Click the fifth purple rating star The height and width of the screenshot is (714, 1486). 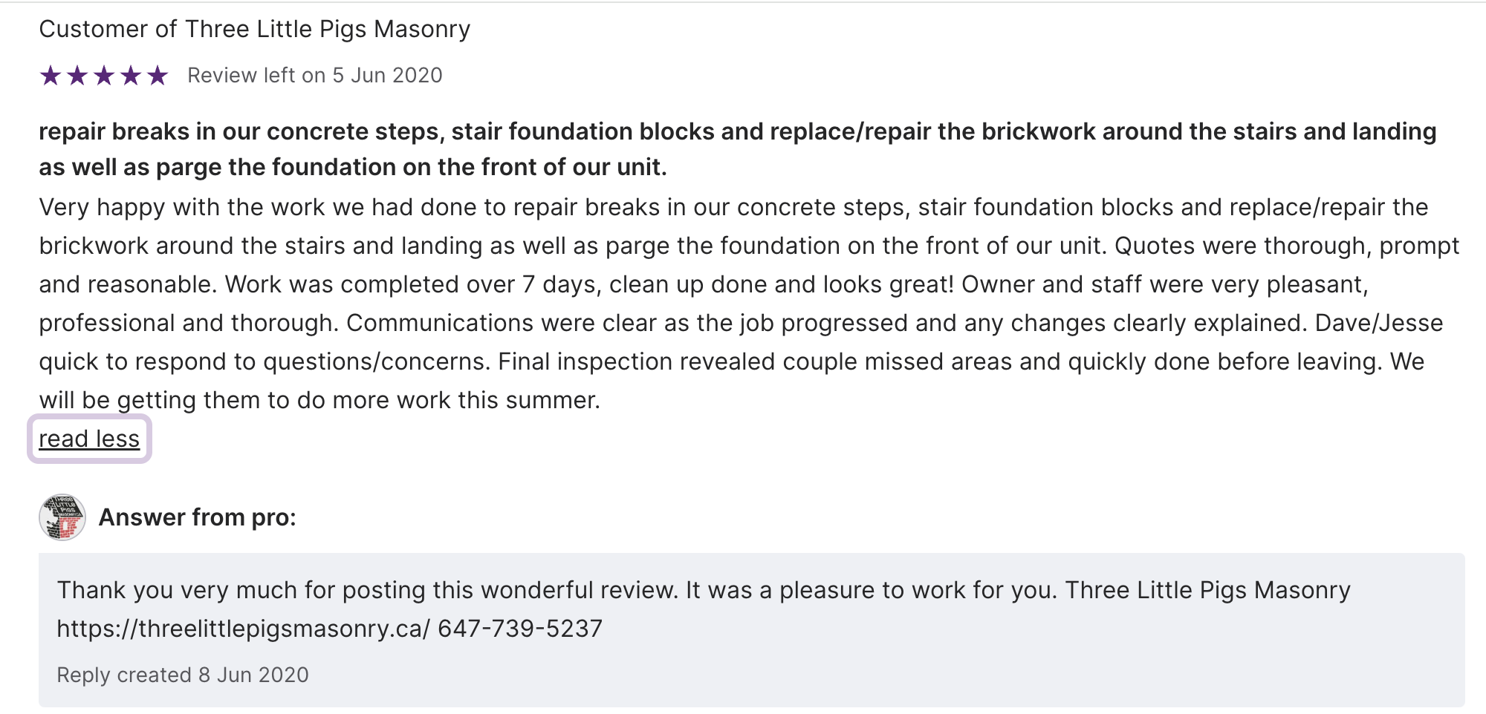tap(158, 76)
